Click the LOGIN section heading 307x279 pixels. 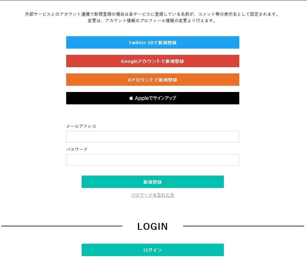pyautogui.click(x=152, y=226)
